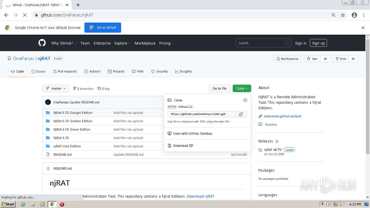The image size is (370, 208).
Task: Launch media player from the taskbar
Action: [x=42, y=204]
